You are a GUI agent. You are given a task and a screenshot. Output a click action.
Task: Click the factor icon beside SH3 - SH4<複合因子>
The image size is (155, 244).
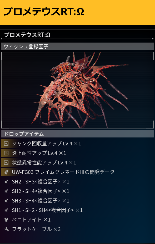pos(6,201)
